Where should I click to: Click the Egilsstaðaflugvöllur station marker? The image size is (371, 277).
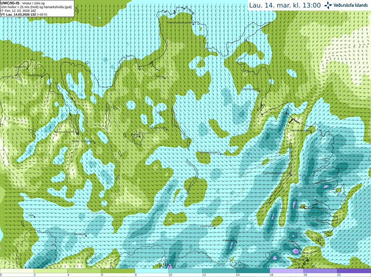coord(291,175)
